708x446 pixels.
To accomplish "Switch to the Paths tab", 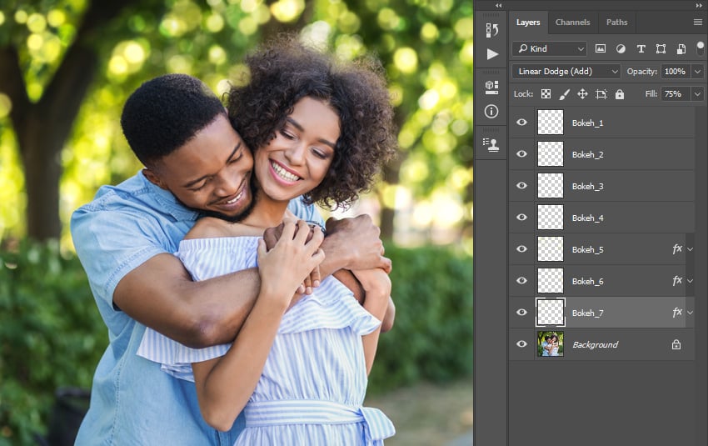I will pos(616,23).
